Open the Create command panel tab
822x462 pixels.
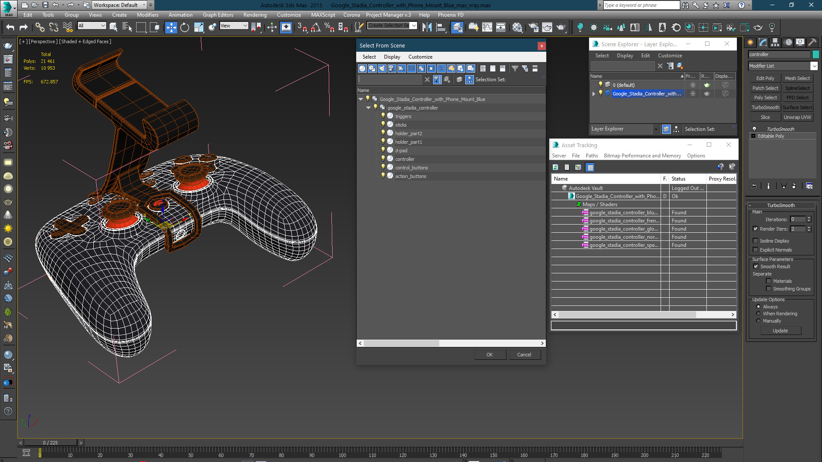(x=751, y=42)
